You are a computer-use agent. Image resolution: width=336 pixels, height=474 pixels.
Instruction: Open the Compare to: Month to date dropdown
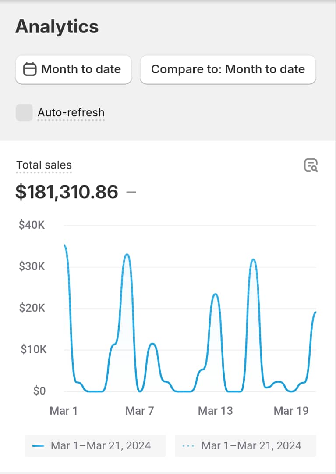[228, 69]
